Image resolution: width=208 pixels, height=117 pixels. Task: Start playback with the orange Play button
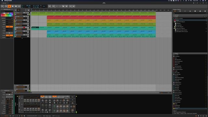tap(9, 6)
